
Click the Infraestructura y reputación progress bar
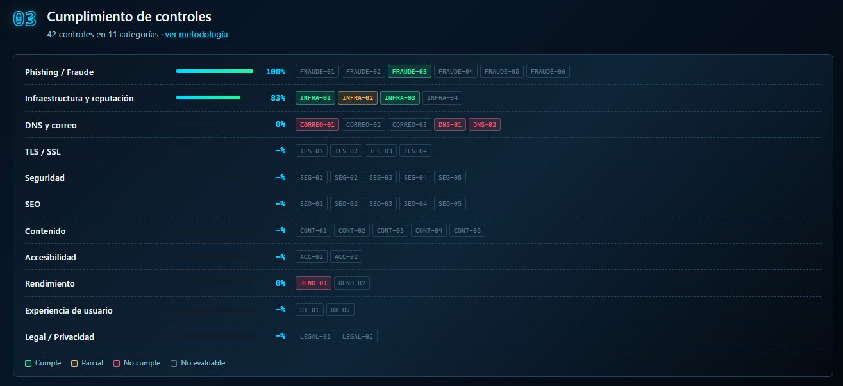[215, 97]
